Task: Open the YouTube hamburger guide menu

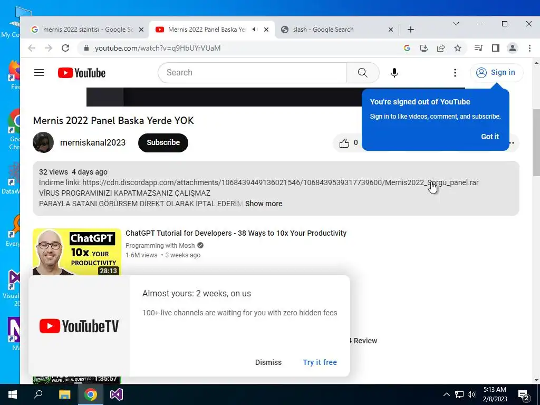Action: (x=39, y=73)
